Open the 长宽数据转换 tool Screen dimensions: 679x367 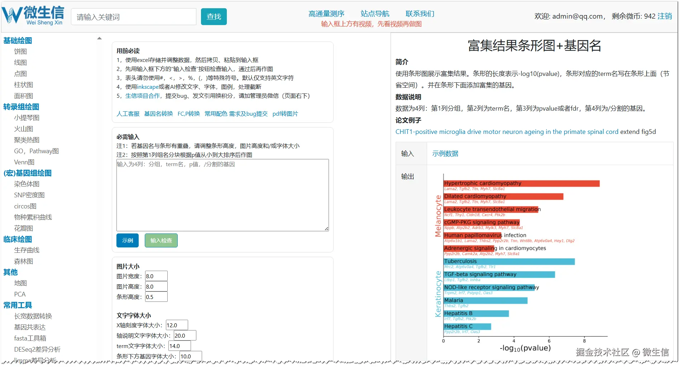[x=33, y=316]
